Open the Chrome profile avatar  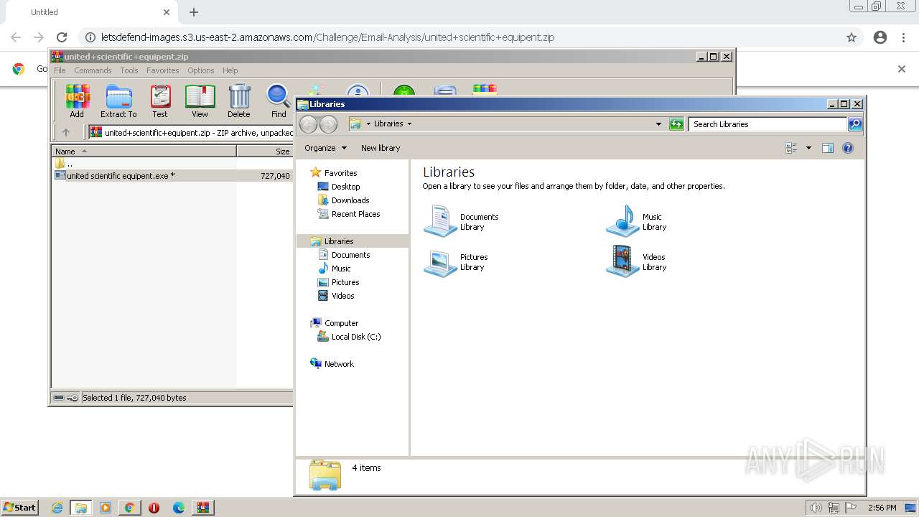tap(880, 37)
